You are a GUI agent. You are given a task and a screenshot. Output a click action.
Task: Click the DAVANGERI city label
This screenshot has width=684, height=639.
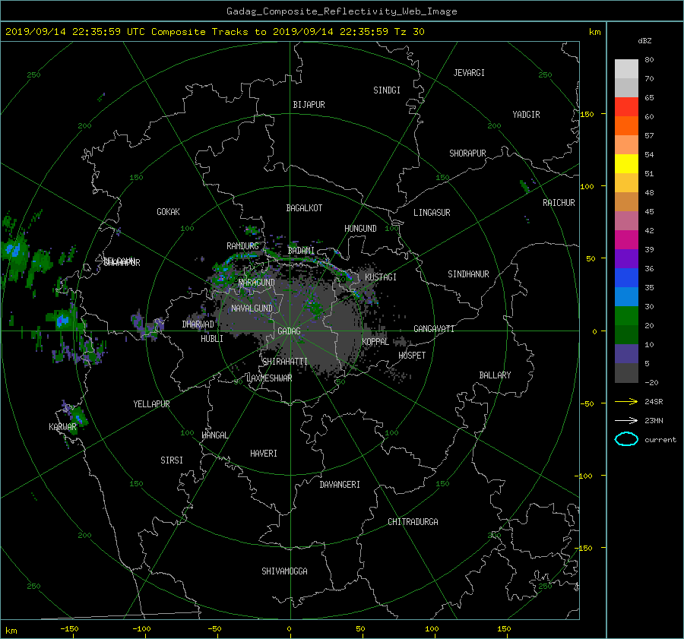coord(340,485)
